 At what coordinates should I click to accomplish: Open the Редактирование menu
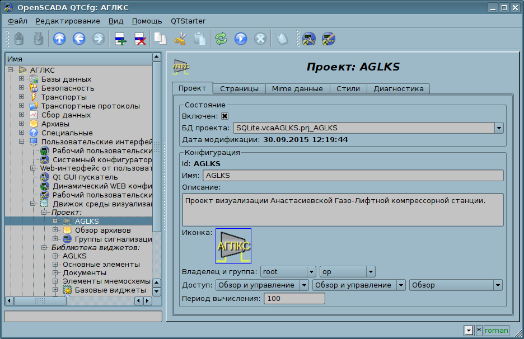[x=68, y=21]
